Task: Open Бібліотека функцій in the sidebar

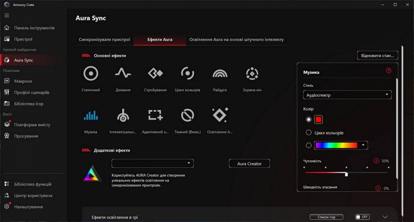Action: tap(33, 184)
